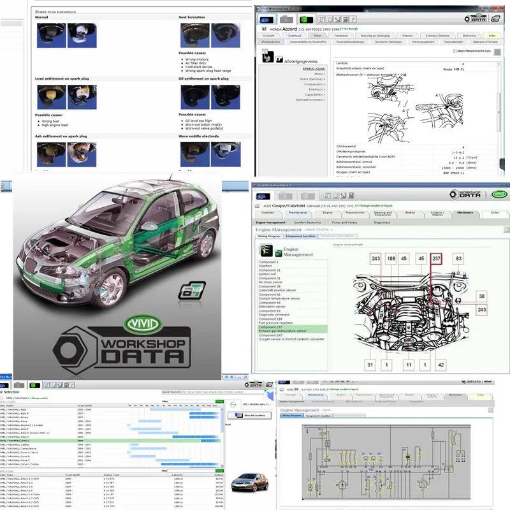Select the Motormanagement sub-tab
The image size is (510, 510).
click(423, 42)
